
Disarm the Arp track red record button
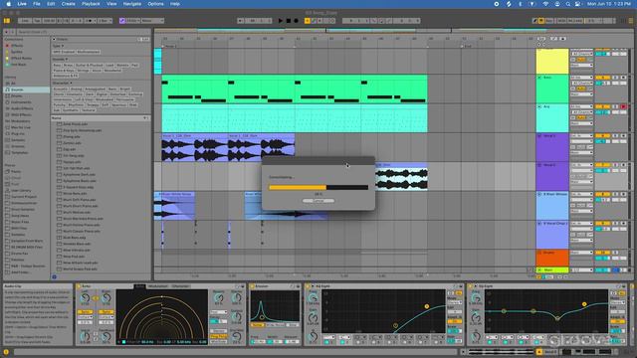click(623, 106)
